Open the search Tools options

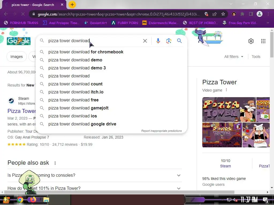pos(256,57)
